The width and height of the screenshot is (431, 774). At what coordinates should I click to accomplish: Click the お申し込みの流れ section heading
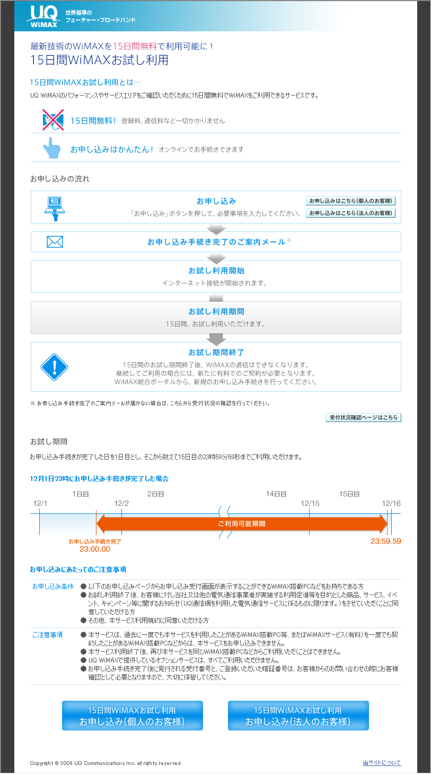tap(60, 179)
